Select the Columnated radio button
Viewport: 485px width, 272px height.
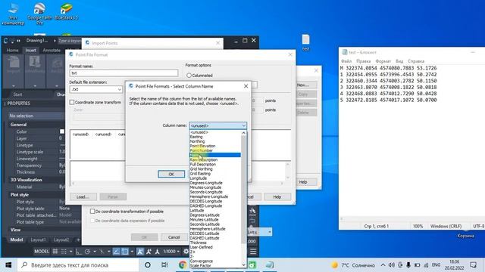pos(189,76)
